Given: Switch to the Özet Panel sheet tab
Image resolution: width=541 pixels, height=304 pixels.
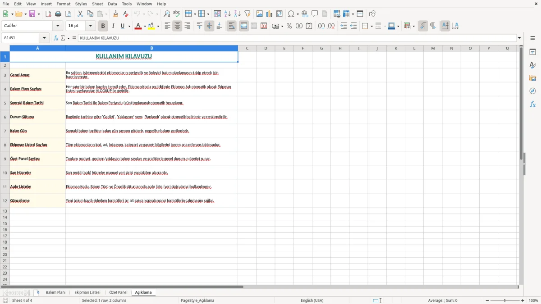Looking at the screenshot, I should 118,293.
